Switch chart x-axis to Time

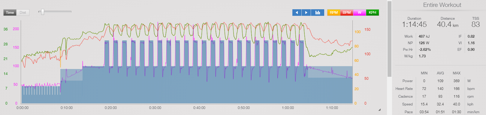click(10, 13)
